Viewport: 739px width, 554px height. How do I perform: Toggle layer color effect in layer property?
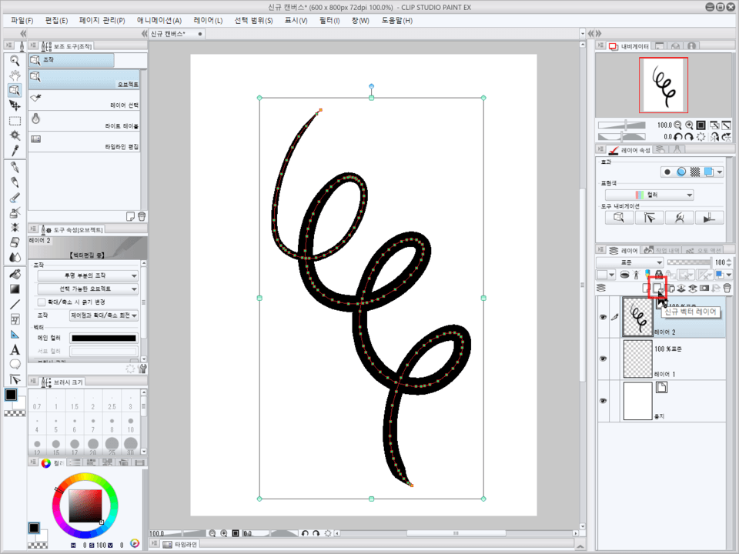tap(708, 172)
